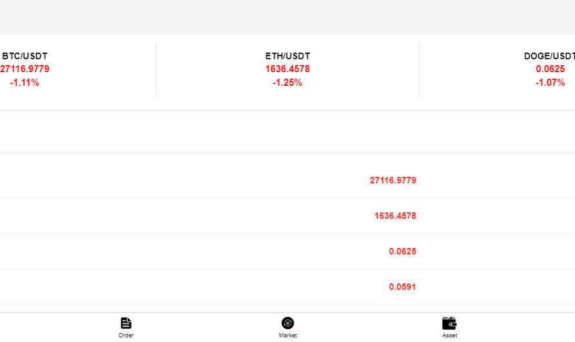Click the -1.25% change value

pyautogui.click(x=287, y=83)
